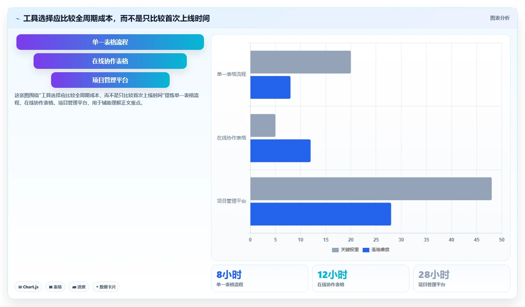Click blue 落地难度 bar for 单一表格流程
Image resolution: width=525 pixels, height=307 pixels.
click(270, 87)
